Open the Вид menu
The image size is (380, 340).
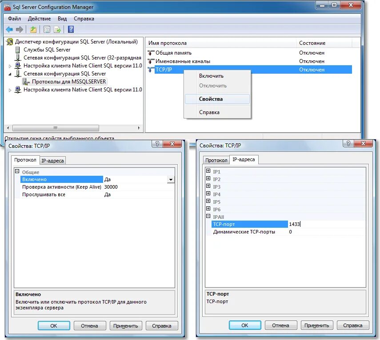pos(62,19)
